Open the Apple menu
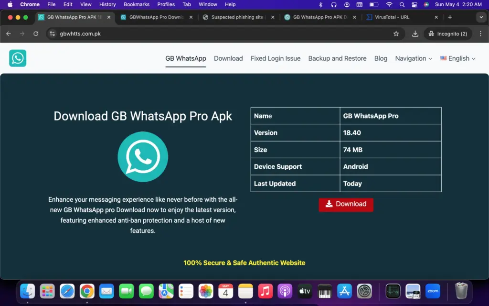The image size is (489, 306). [10, 4]
